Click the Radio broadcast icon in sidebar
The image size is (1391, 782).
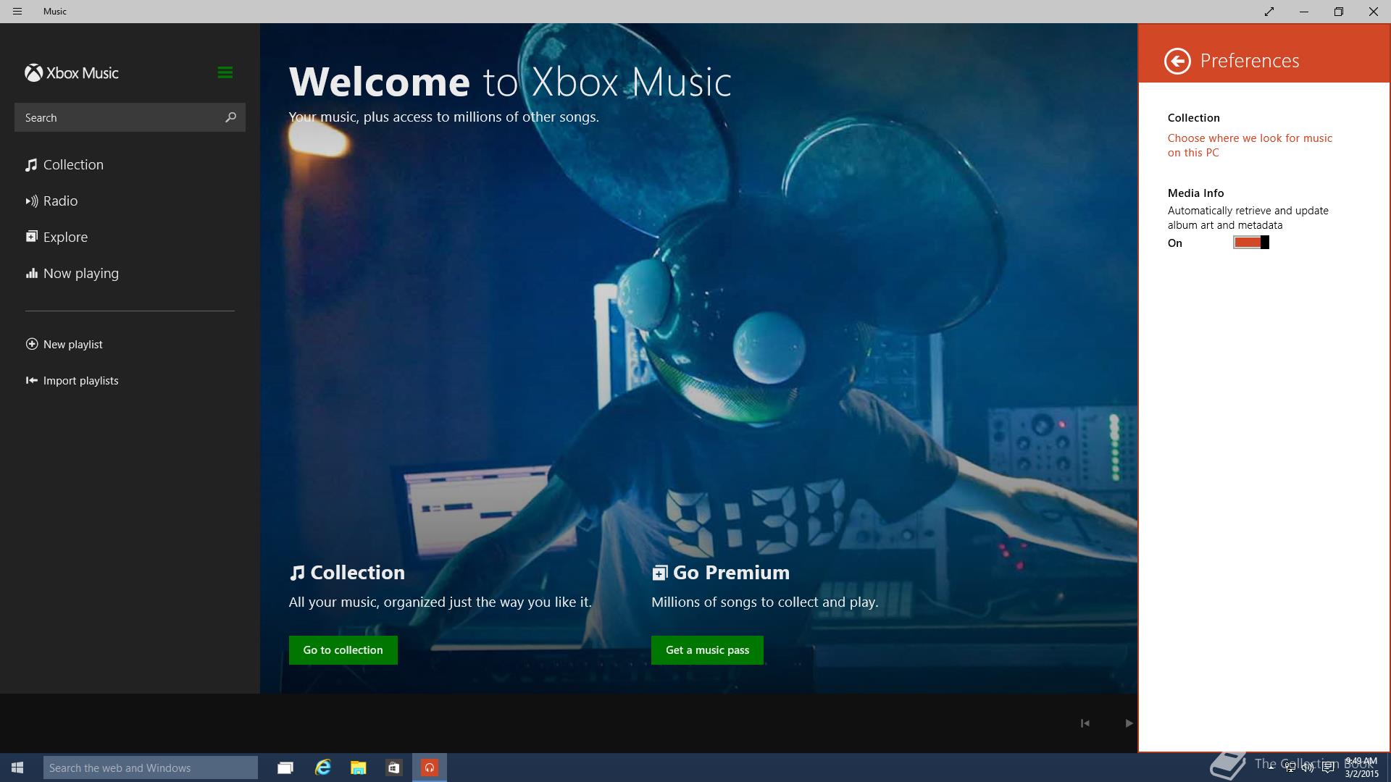(x=32, y=201)
